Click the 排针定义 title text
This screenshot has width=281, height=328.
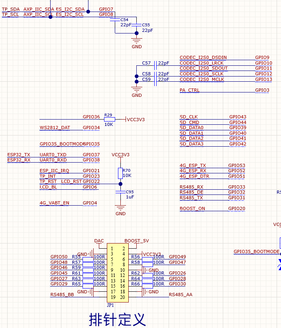pos(117,320)
